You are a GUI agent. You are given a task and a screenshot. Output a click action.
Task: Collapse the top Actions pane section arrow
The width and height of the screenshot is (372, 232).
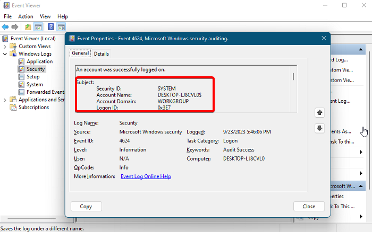pos(361,49)
